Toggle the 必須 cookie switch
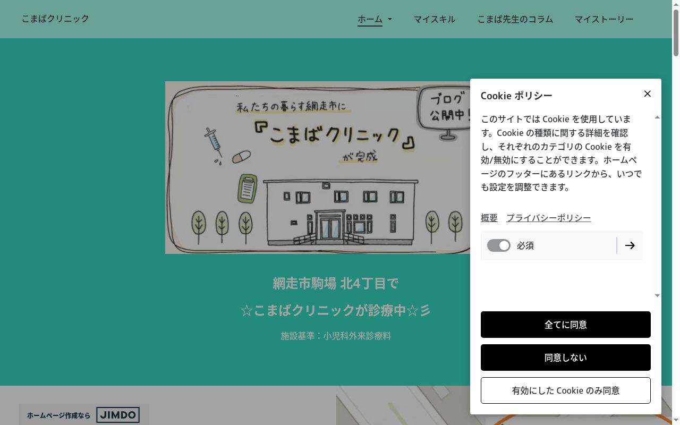Viewport: 680px width, 425px height. pos(498,245)
